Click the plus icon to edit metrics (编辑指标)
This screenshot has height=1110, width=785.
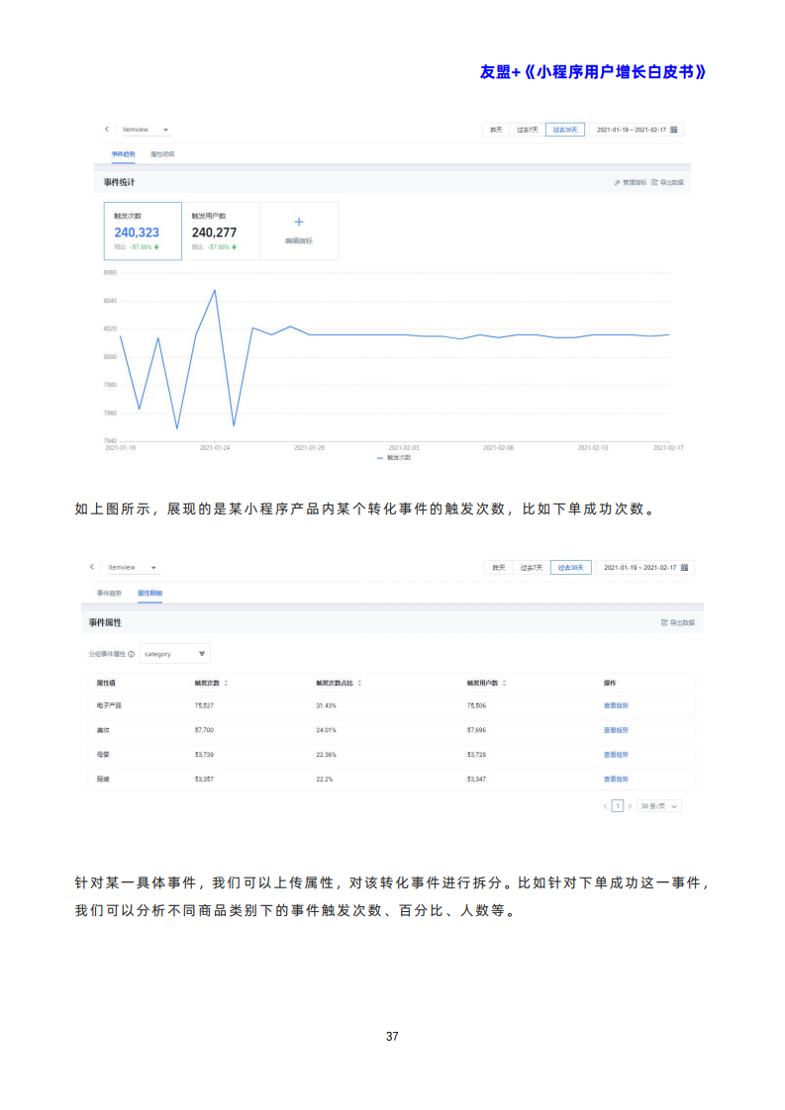299,223
